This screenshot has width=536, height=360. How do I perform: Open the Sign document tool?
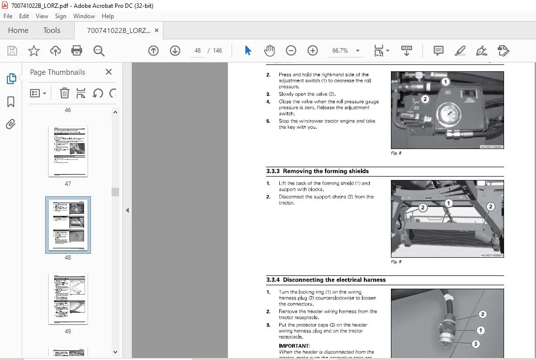[481, 51]
